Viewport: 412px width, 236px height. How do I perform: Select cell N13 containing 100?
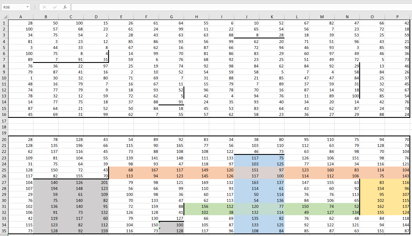[347, 96]
